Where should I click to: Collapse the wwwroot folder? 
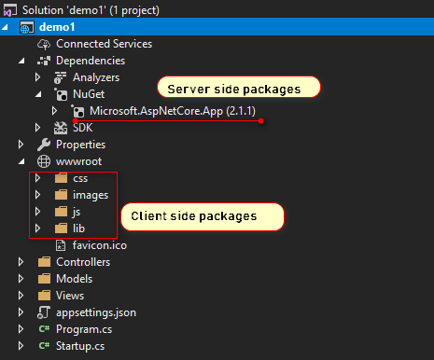tap(21, 161)
